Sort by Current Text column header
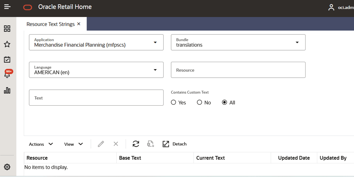Screen dimensions: 354x177 [232, 158]
